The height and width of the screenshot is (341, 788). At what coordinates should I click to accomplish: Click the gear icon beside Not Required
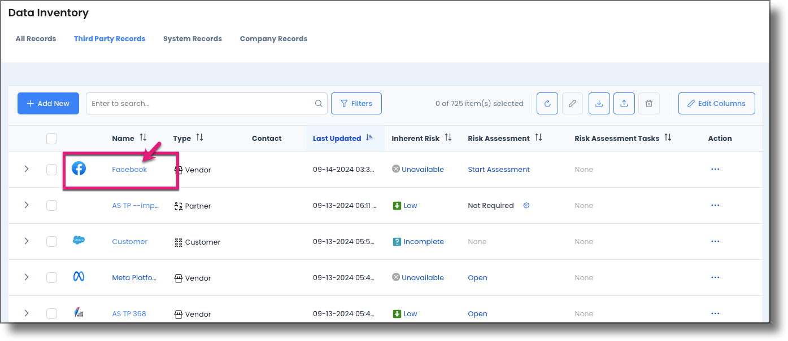[526, 205]
